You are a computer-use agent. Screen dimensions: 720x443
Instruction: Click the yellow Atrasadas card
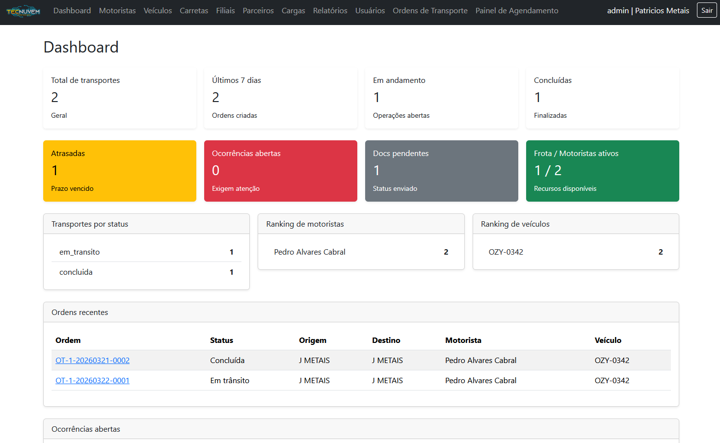pyautogui.click(x=120, y=171)
